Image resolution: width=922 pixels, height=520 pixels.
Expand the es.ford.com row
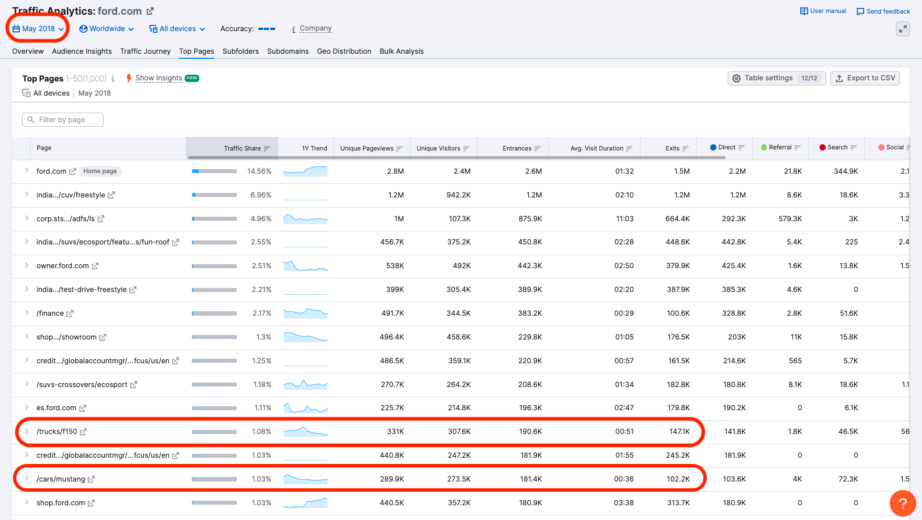tap(27, 407)
